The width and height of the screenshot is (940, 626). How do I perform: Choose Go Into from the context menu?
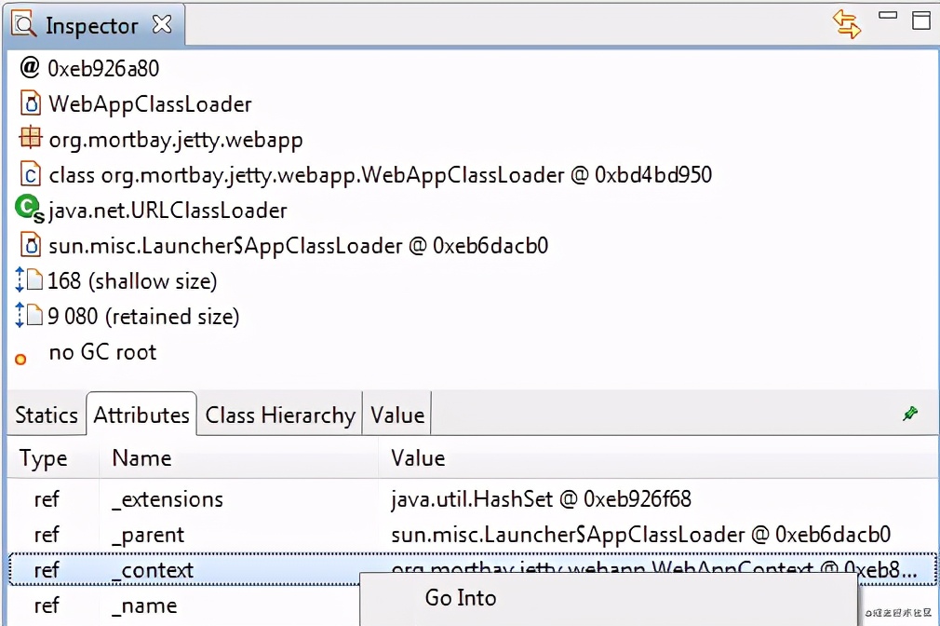point(461,598)
